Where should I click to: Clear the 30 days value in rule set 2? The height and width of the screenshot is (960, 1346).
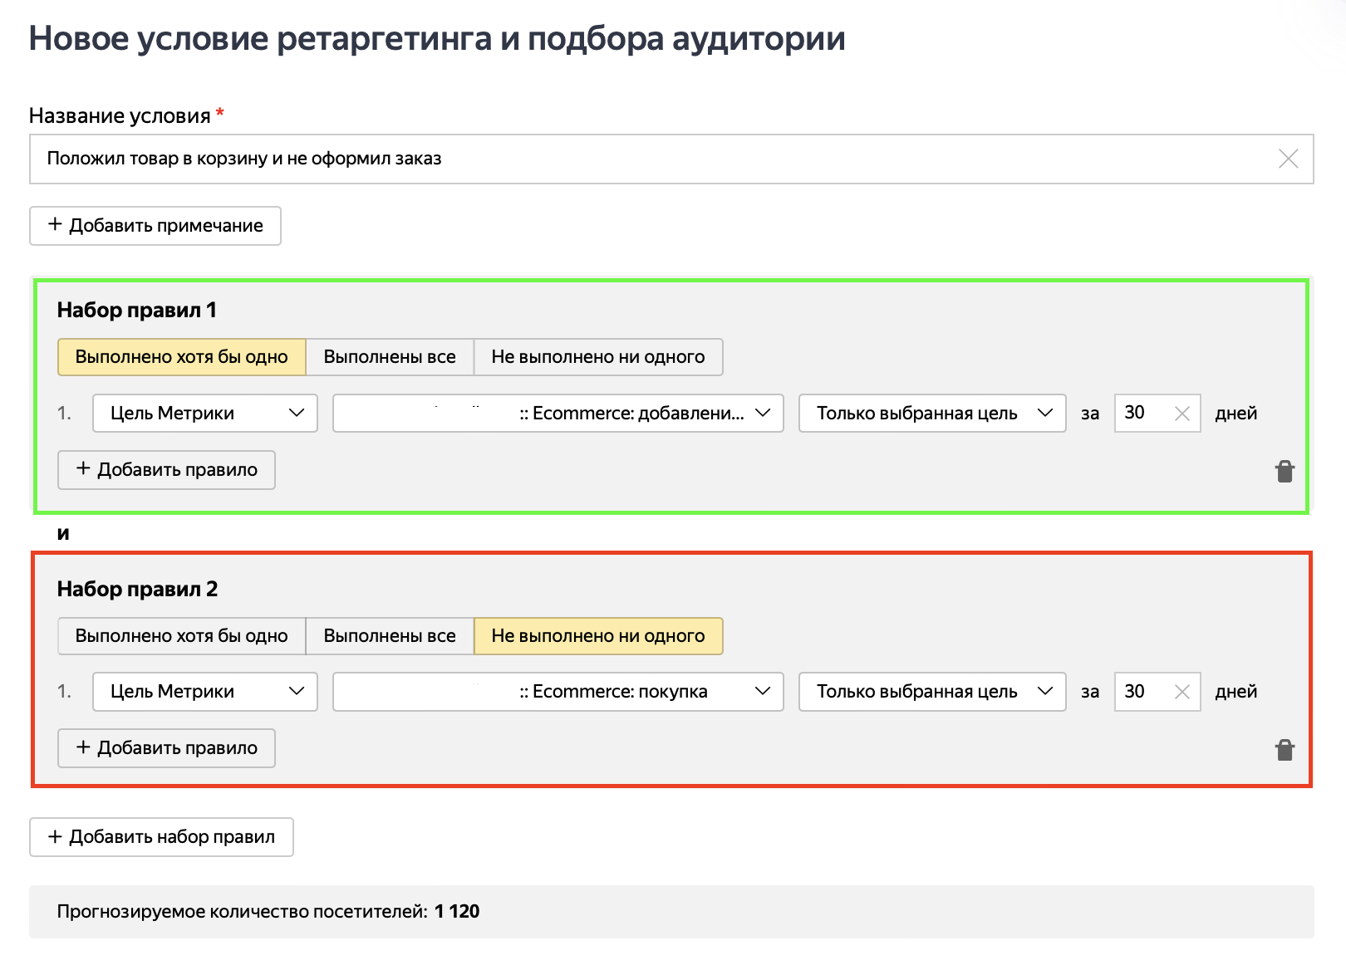coord(1181,691)
